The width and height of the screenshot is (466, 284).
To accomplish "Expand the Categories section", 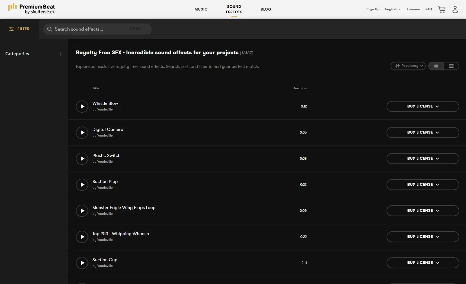I will tap(60, 54).
